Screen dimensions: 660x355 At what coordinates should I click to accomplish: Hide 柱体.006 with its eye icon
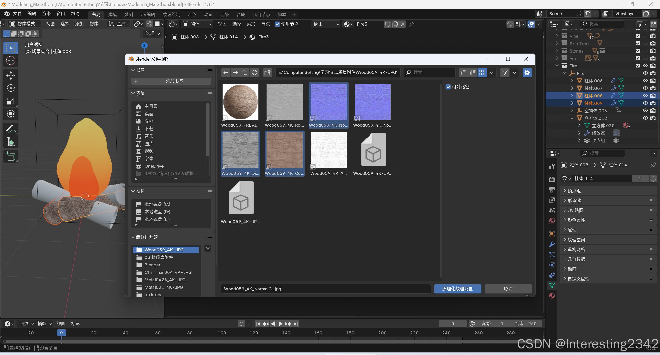645,81
